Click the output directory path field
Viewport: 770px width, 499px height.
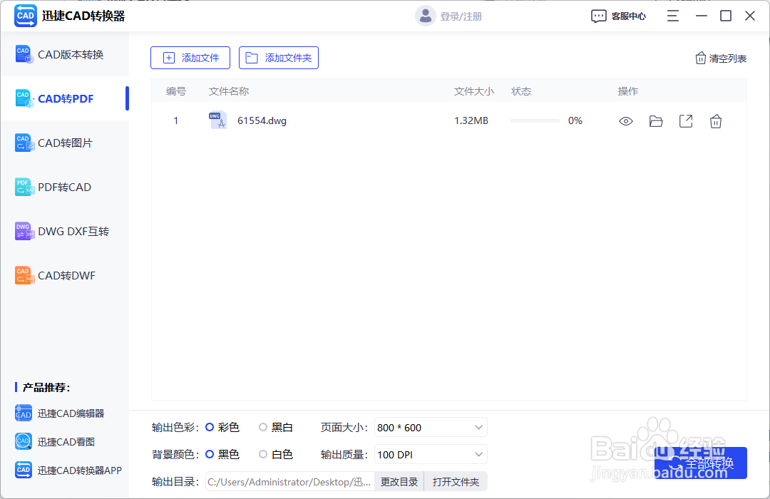point(290,482)
